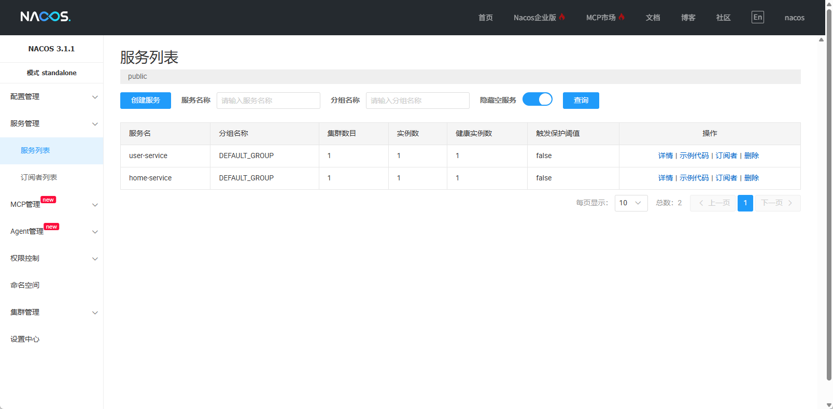
Task: Click the NACOS logo in header
Action: pyautogui.click(x=45, y=17)
